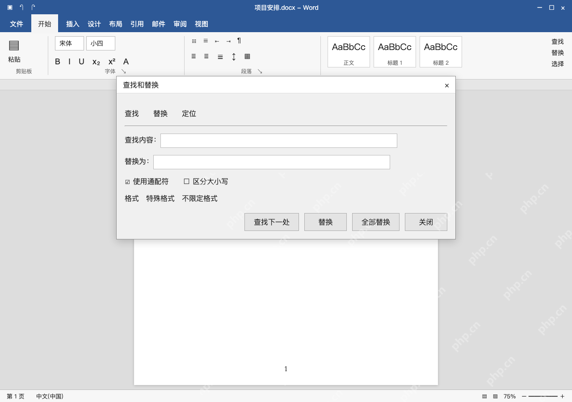572x402 pixels.
Task: Toggle bold formatting
Action: [x=58, y=62]
